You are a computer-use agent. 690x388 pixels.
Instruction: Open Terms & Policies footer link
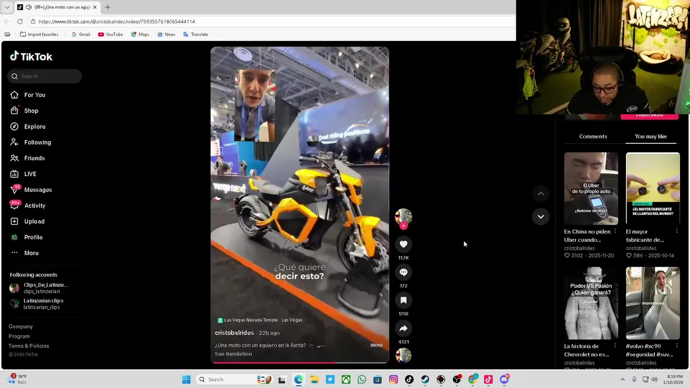pos(29,346)
